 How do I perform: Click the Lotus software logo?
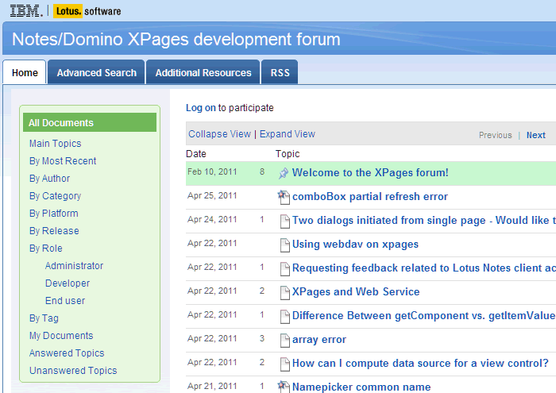pos(87,11)
